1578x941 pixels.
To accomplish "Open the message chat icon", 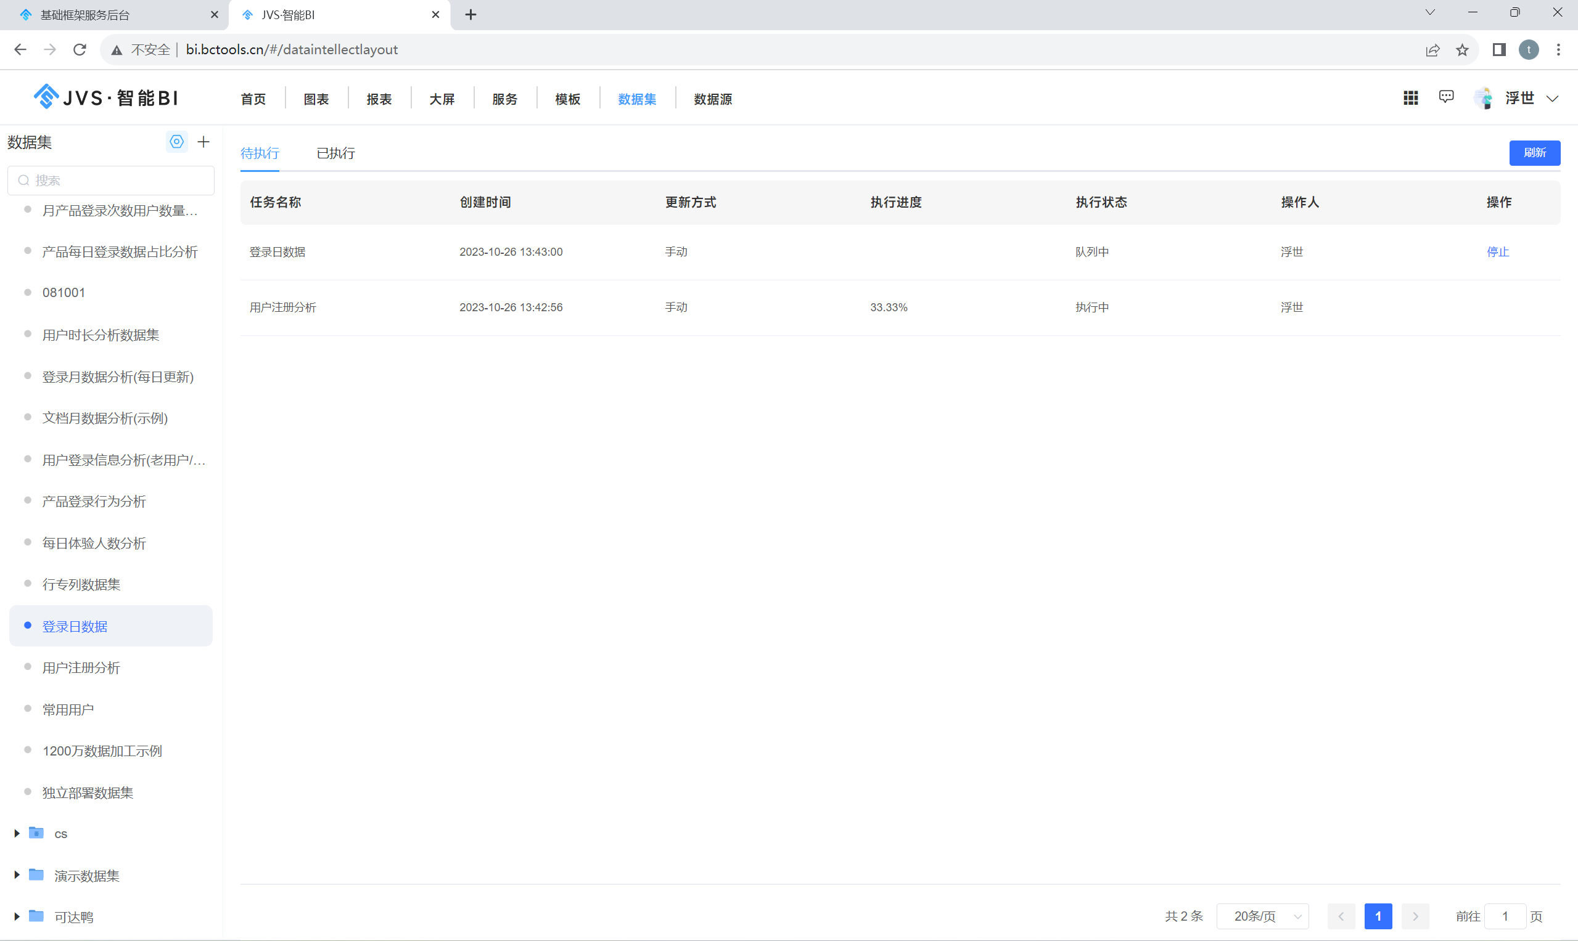I will coord(1446,97).
